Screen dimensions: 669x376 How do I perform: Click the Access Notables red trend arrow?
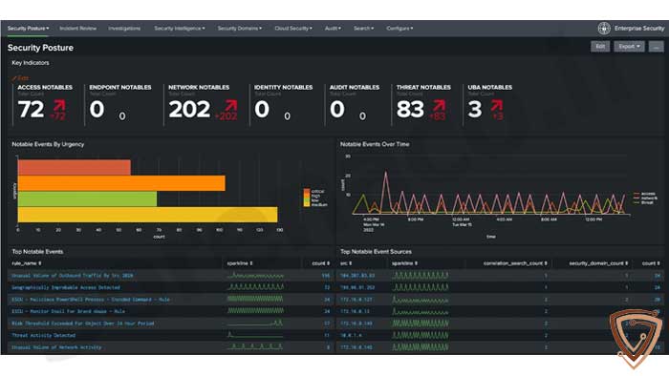59,105
